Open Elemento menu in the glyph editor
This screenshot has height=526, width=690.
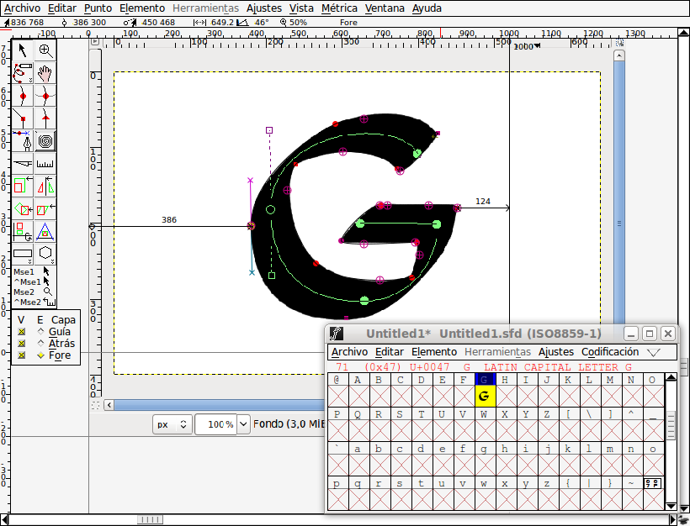pyautogui.click(x=142, y=8)
